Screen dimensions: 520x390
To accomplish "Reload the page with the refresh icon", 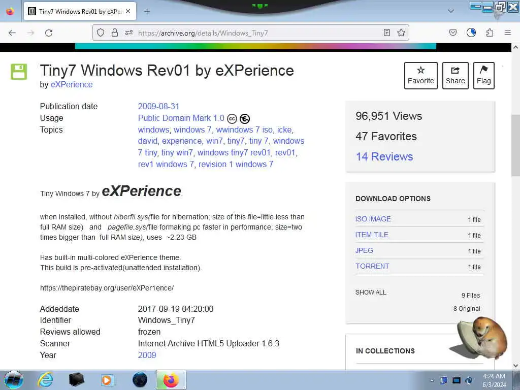I will tap(49, 33).
